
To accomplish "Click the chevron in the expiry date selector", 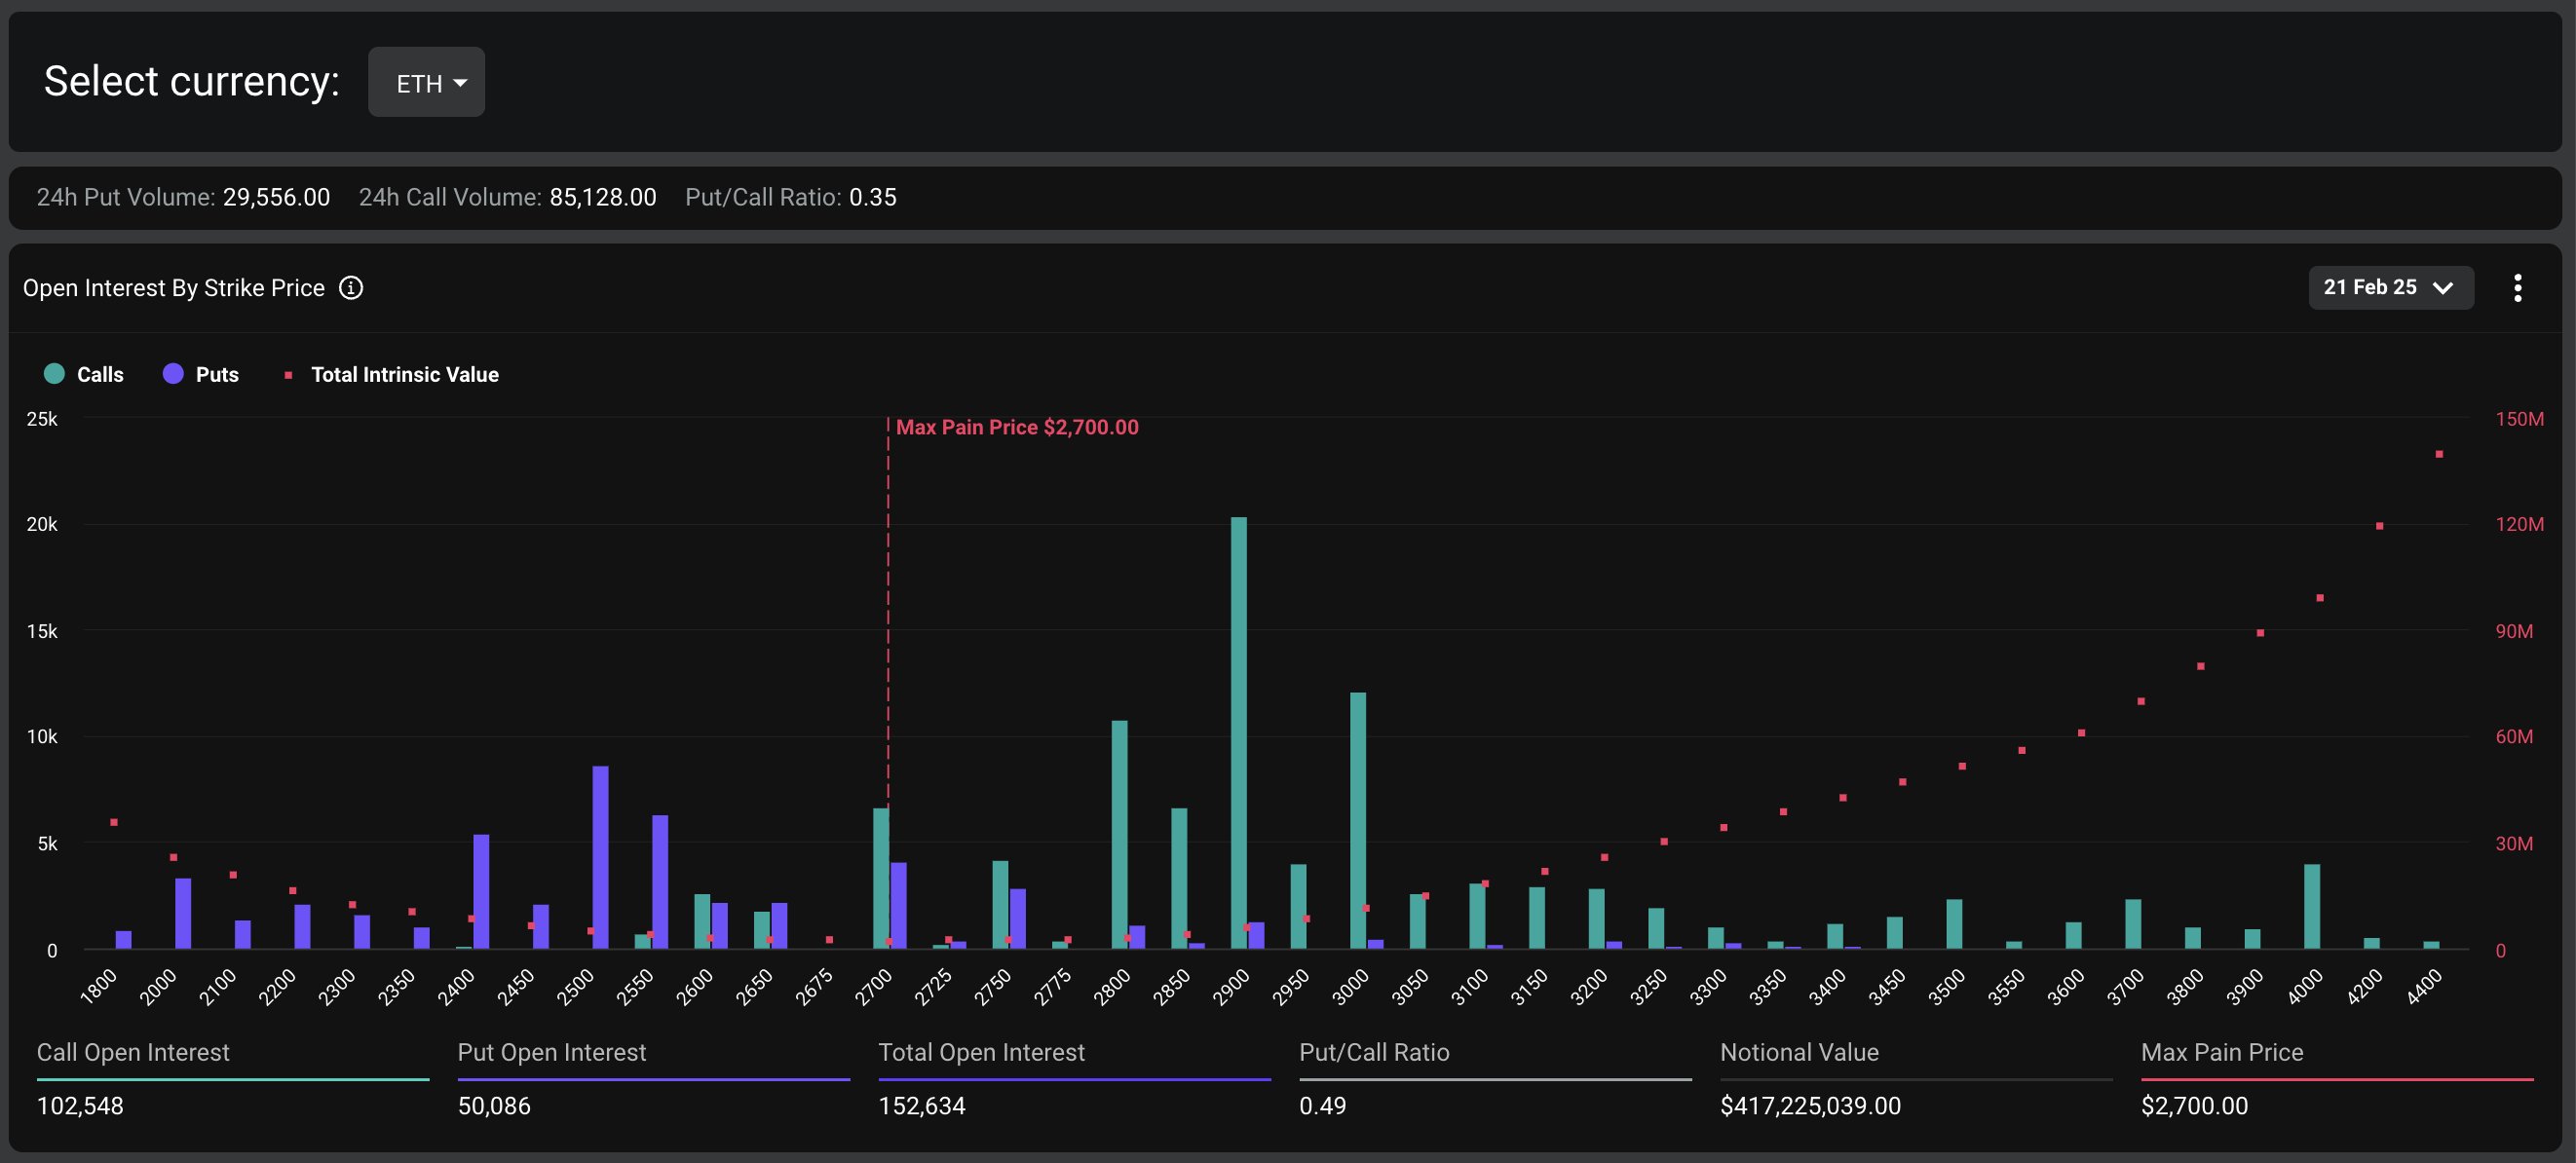I will tap(2443, 288).
